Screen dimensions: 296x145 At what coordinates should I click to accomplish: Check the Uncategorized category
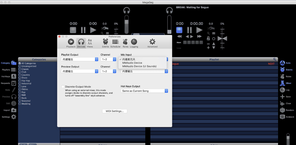20,66
